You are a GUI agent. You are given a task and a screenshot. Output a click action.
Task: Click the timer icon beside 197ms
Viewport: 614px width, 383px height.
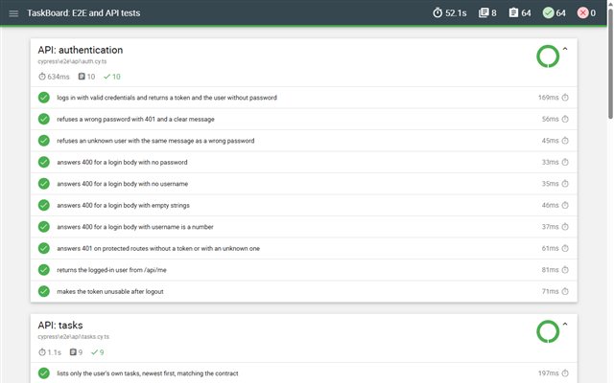coord(565,372)
